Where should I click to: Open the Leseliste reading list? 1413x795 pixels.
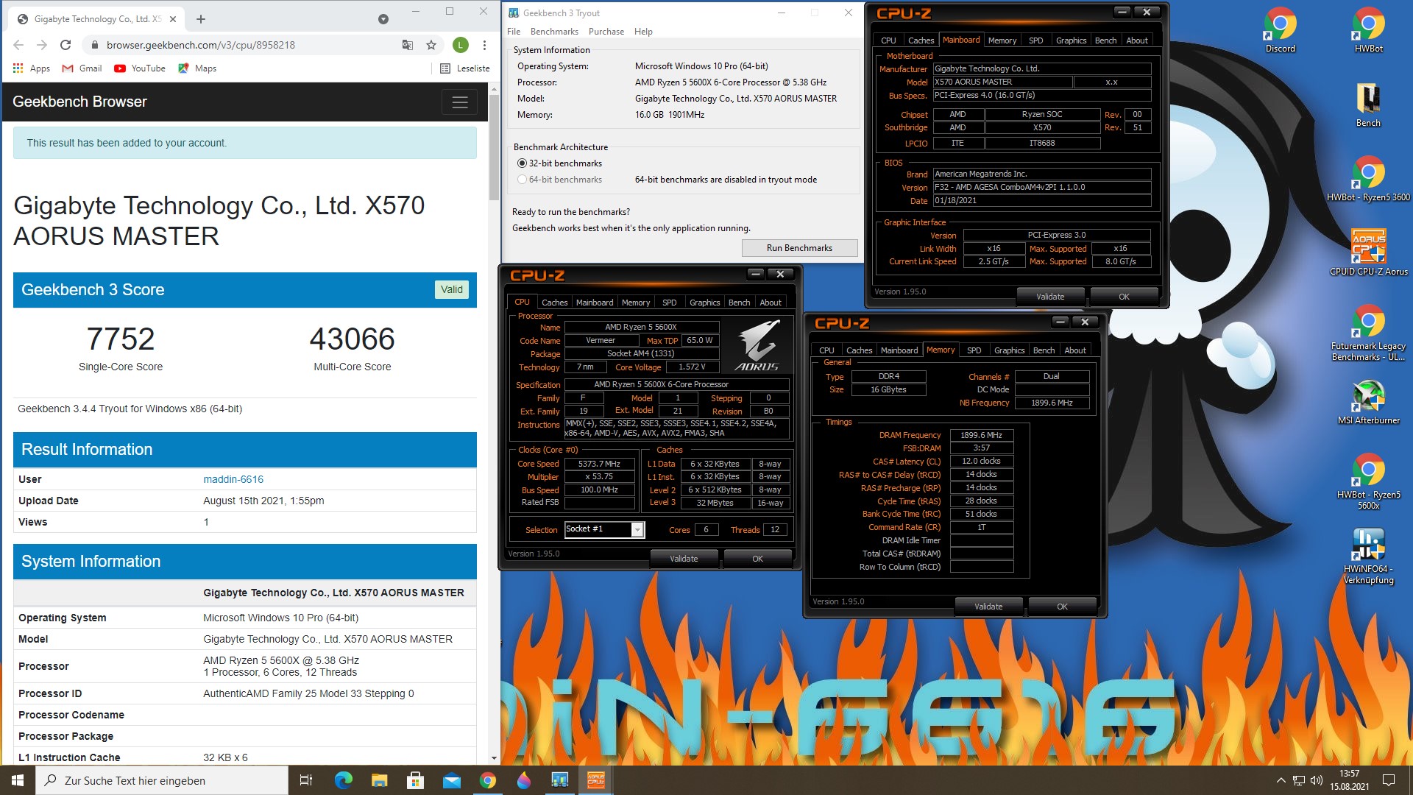[x=464, y=68]
